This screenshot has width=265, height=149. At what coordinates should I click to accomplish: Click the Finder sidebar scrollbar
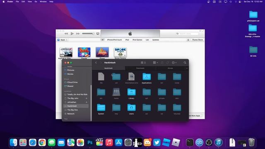click(91, 103)
